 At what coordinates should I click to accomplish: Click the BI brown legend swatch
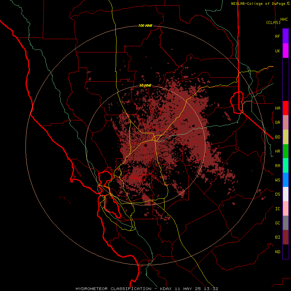286,237
